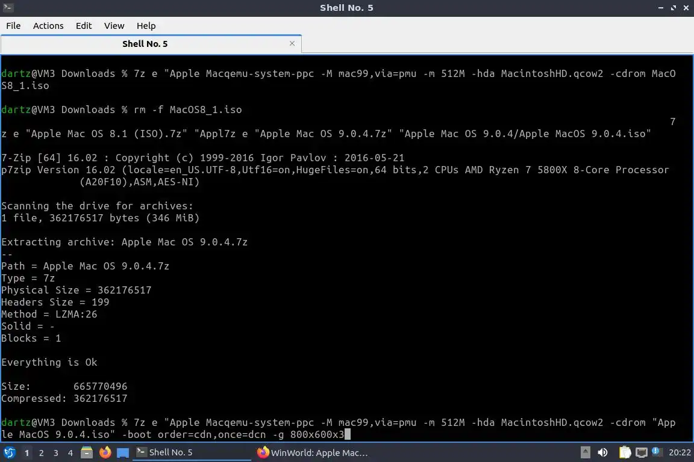
Task: Switch to WinWorld Firefox window in taskbar
Action: point(312,452)
